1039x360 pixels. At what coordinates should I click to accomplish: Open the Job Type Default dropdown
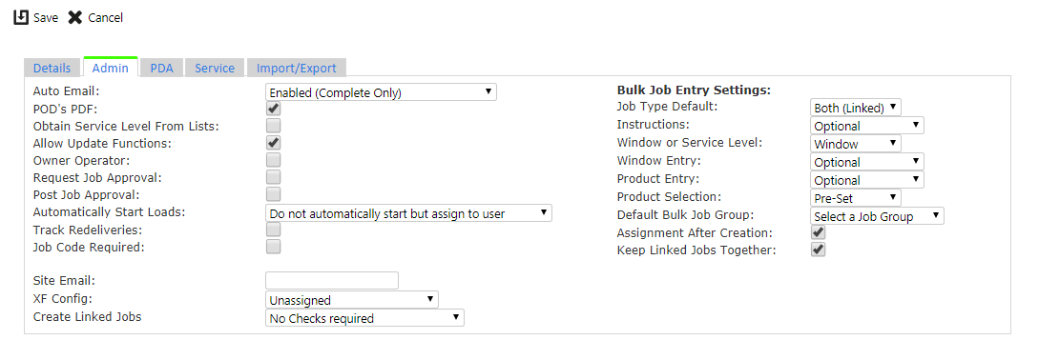(x=856, y=108)
